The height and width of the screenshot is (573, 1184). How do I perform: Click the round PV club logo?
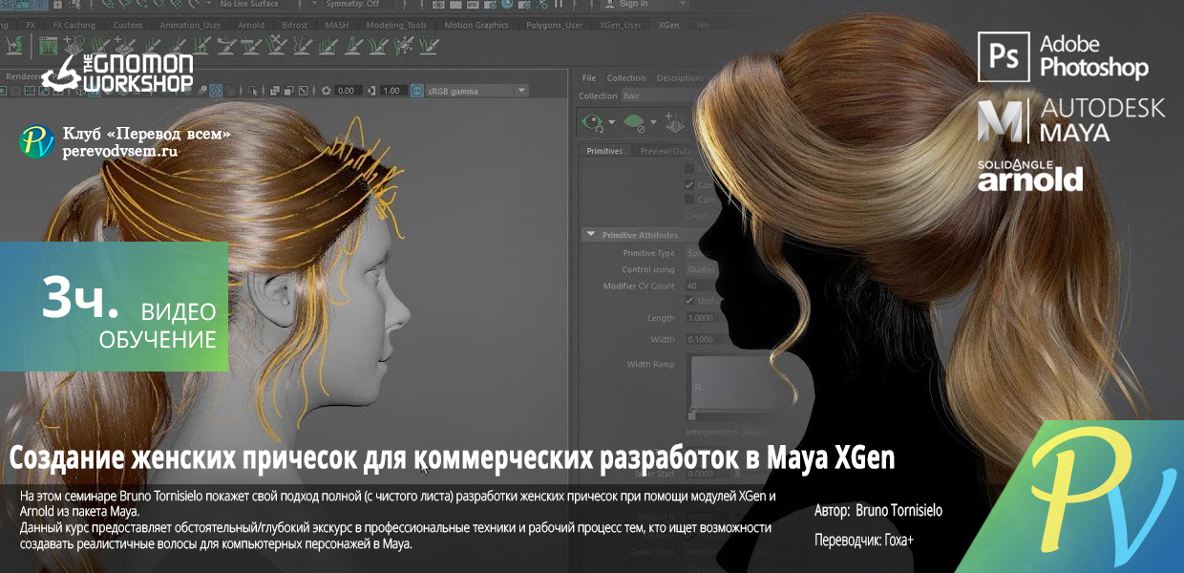coord(37,142)
